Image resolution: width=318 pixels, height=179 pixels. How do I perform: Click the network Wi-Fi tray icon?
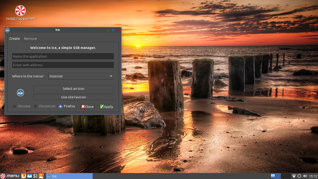click(x=294, y=176)
